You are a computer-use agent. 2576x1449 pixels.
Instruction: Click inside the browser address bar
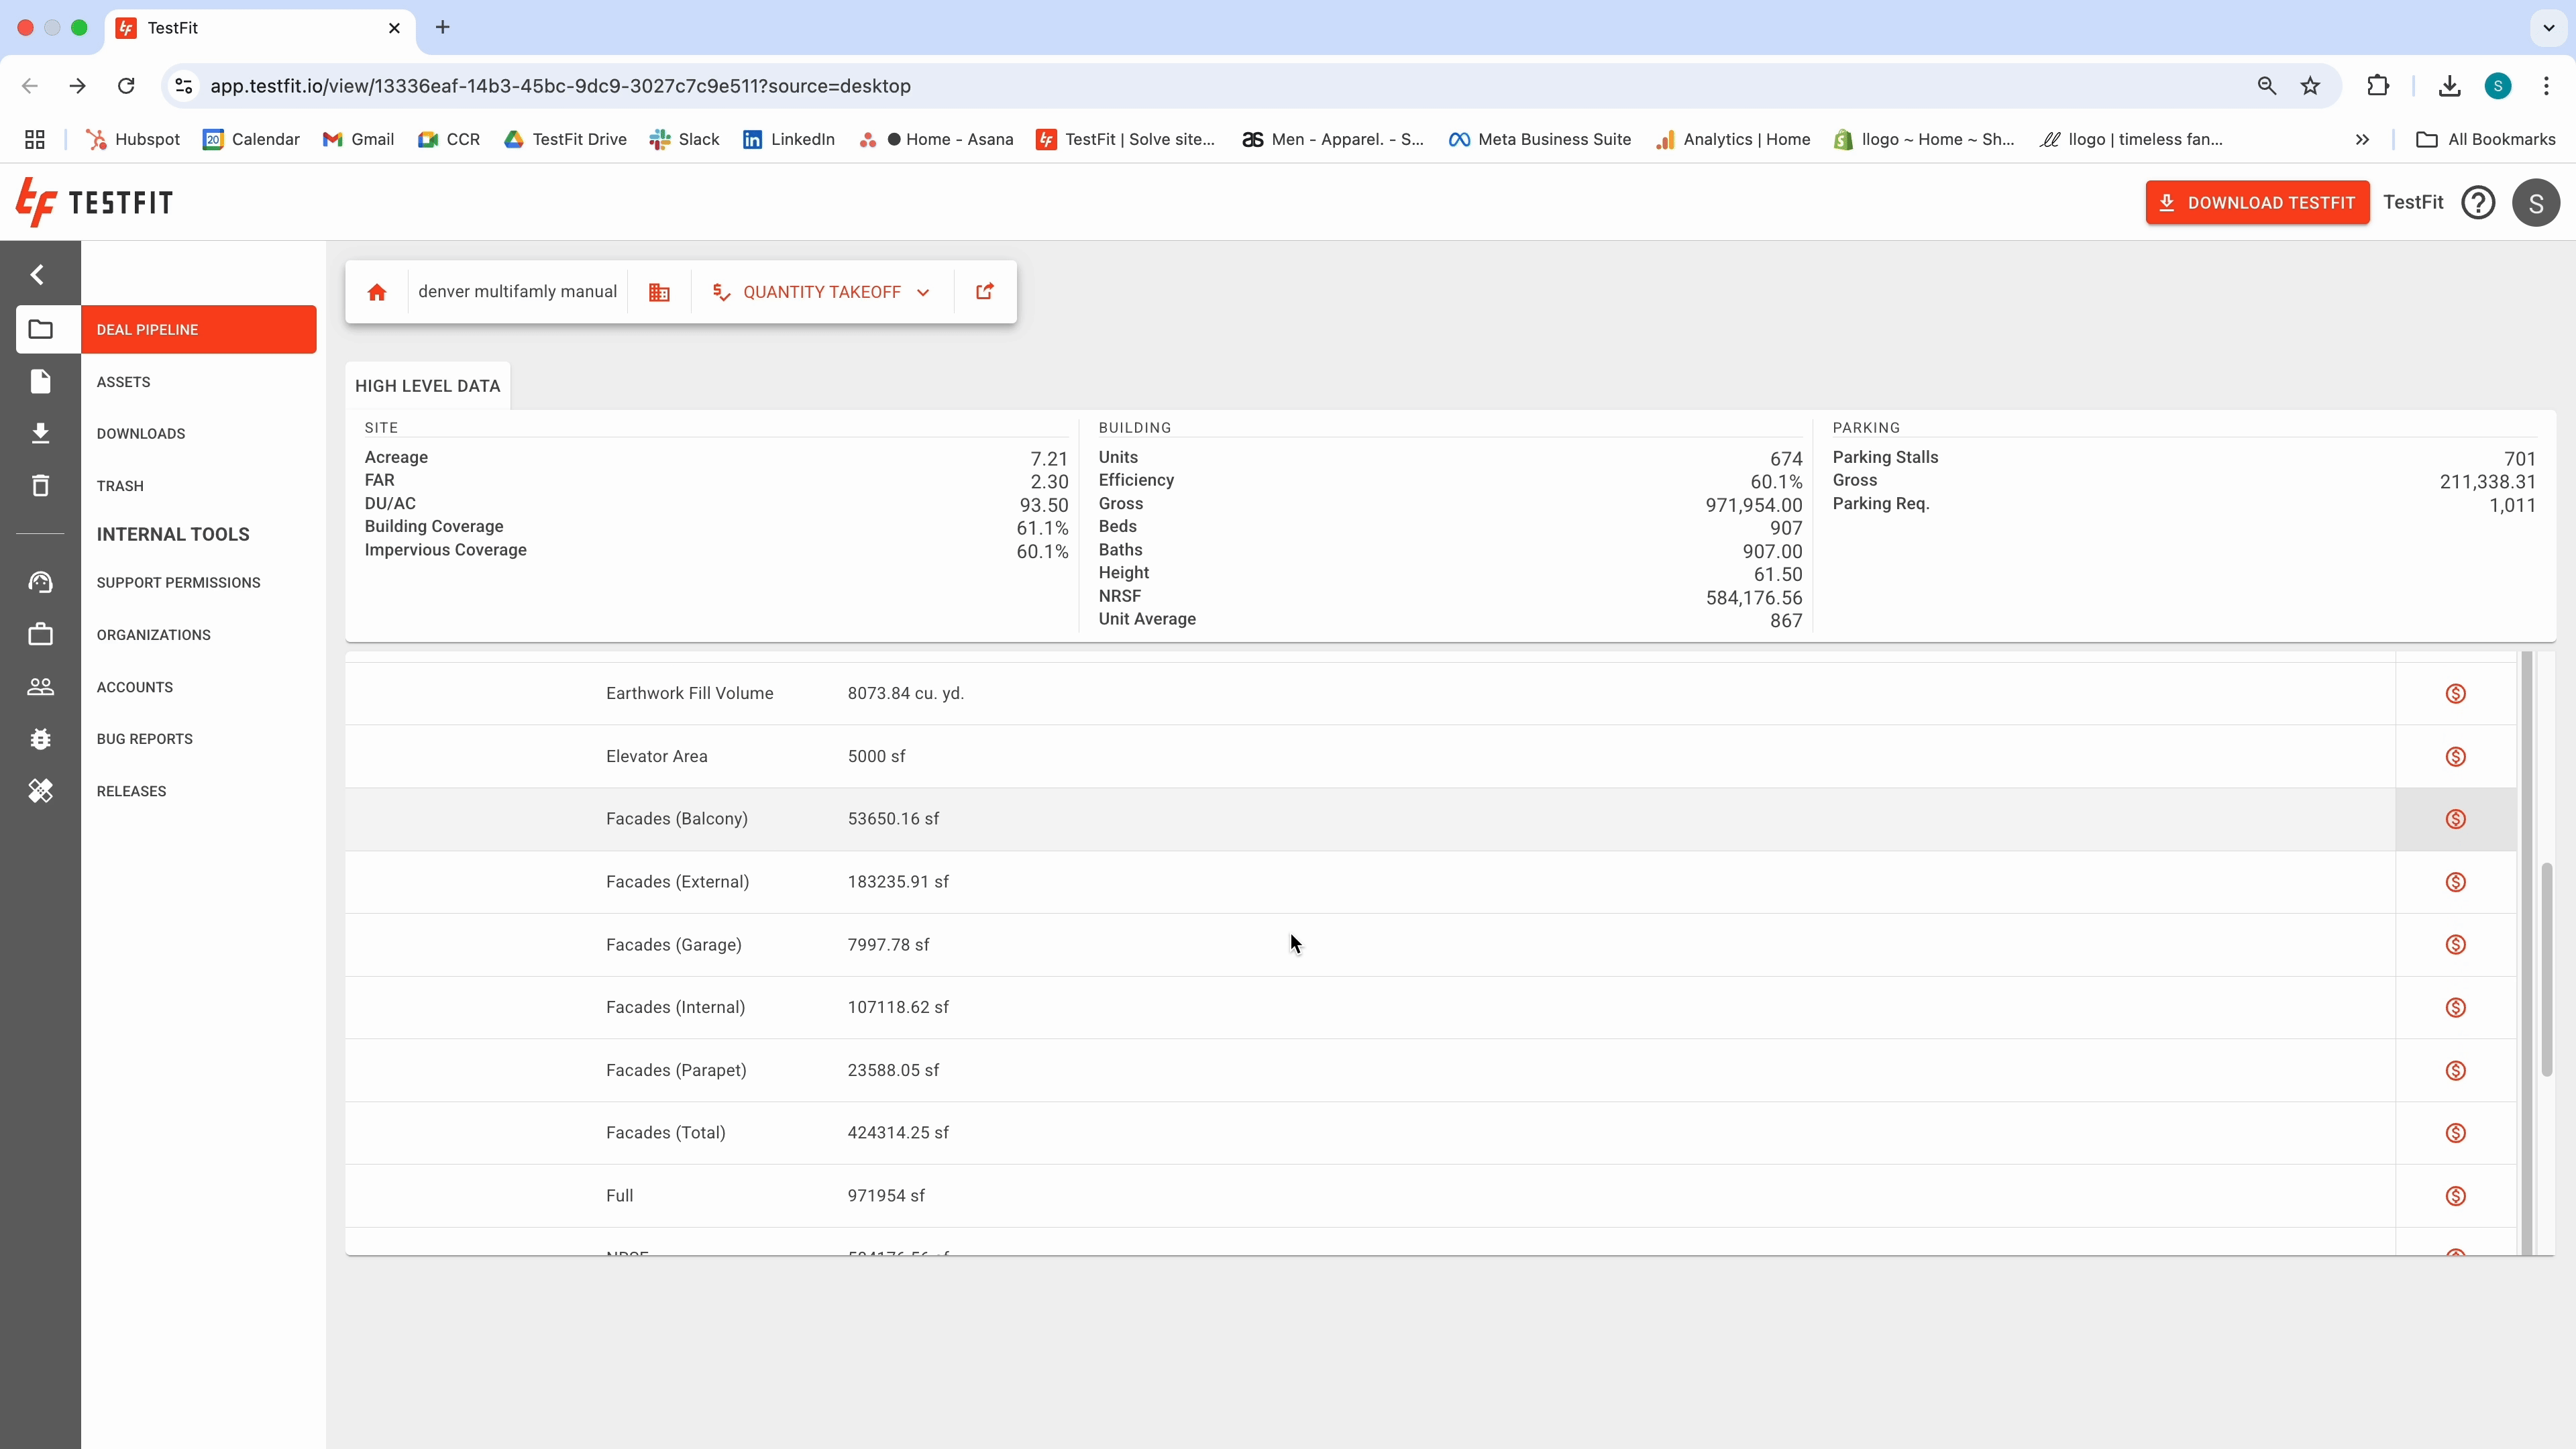[x=700, y=85]
